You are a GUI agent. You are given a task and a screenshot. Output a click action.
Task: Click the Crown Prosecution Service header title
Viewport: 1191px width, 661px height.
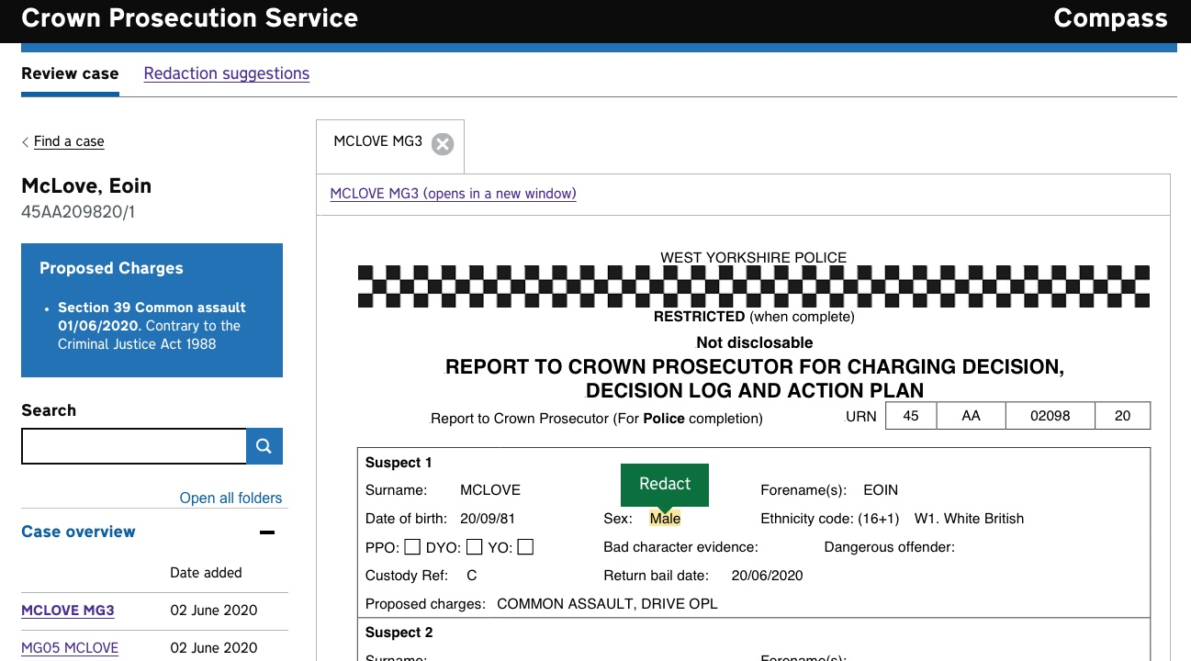(x=189, y=17)
